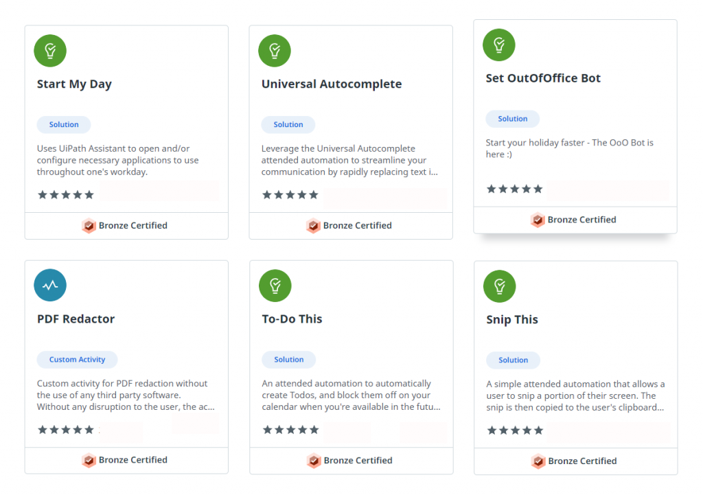Click Bronze Certified footer under To-Do This
Image resolution: width=703 pixels, height=495 pixels.
349,461
